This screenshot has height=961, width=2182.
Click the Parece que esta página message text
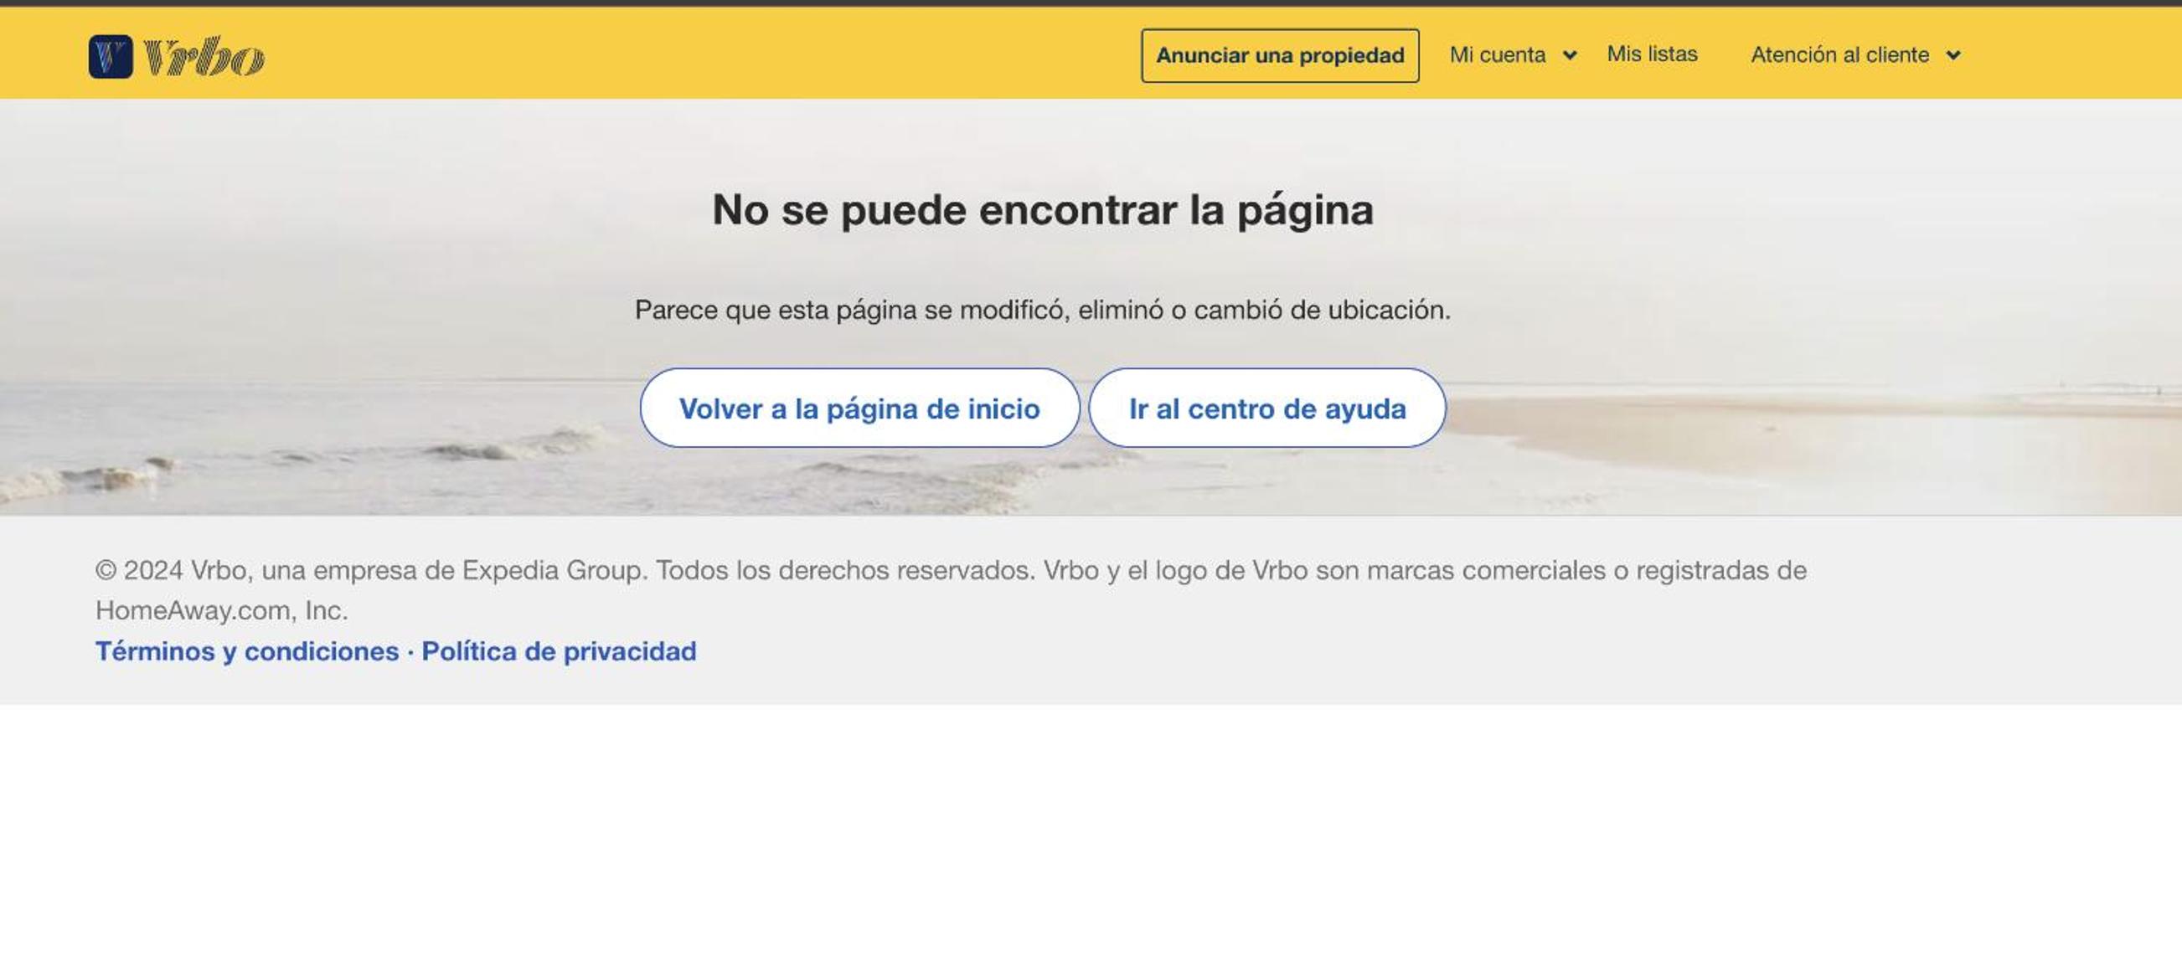1042,310
